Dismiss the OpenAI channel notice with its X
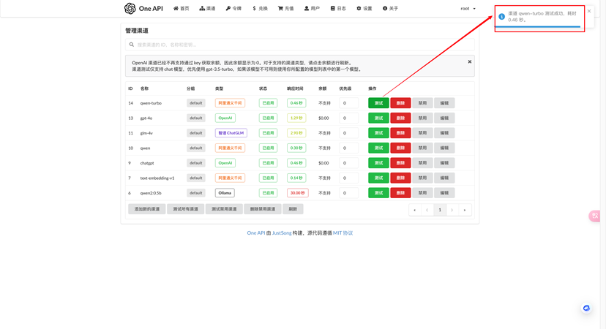Image resolution: width=606 pixels, height=329 pixels. (469, 62)
